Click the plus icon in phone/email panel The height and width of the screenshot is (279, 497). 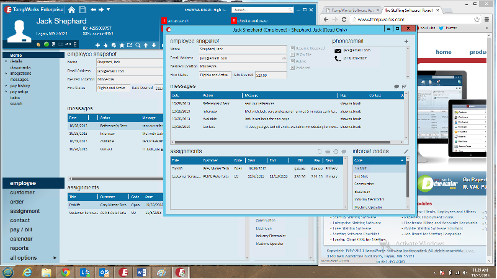[x=406, y=41]
